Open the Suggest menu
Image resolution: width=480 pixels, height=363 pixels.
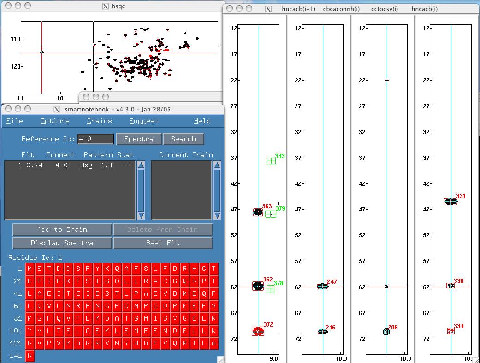(x=143, y=121)
